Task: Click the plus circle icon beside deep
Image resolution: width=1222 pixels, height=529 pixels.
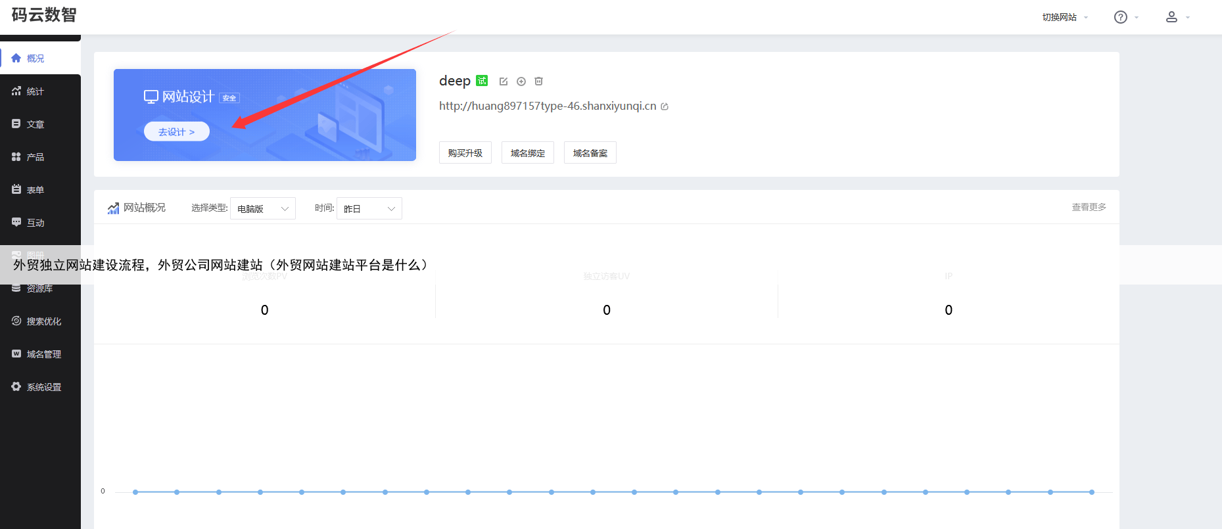Action: (521, 81)
